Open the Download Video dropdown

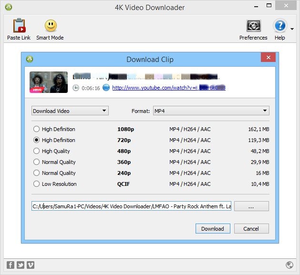click(70, 111)
